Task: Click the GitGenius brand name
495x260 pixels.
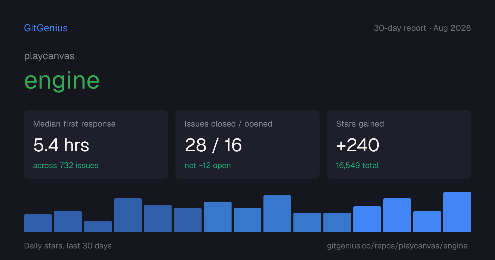Action: coord(46,28)
